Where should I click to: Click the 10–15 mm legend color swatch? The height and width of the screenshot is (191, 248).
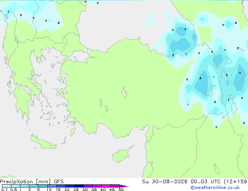tap(52, 186)
